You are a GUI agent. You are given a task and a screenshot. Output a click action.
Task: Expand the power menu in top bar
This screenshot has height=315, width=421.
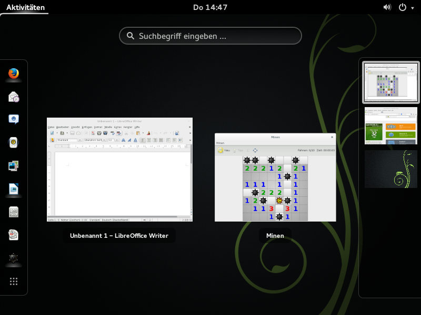405,7
